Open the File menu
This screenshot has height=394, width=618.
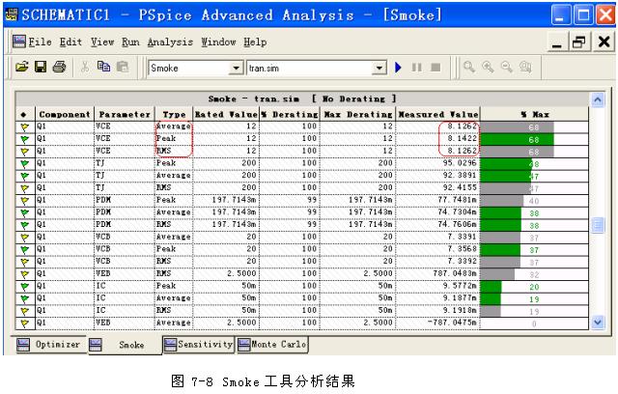(x=40, y=42)
